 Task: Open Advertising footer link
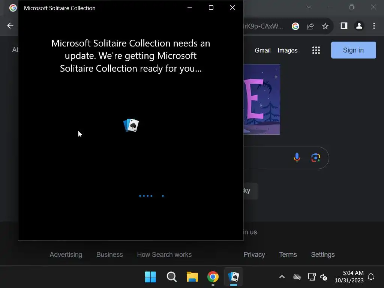[66, 255]
